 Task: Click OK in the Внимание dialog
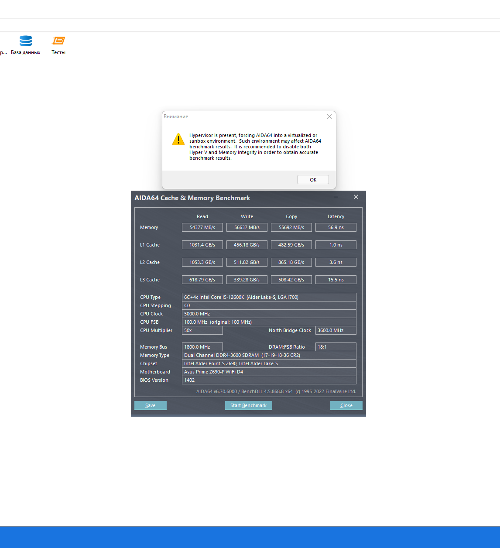coord(313,180)
